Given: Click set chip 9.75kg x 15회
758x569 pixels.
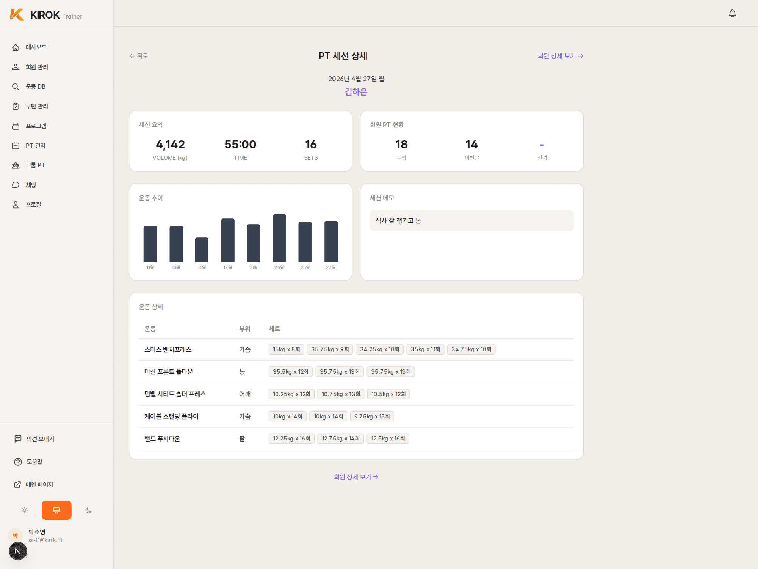Looking at the screenshot, I should tap(372, 417).
